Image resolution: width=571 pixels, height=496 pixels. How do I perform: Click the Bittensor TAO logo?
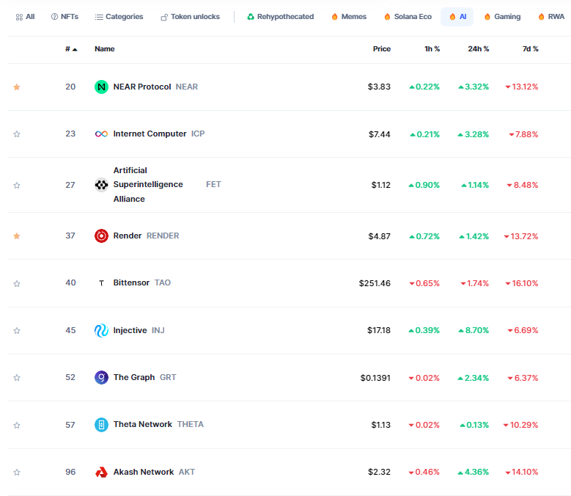coord(101,282)
